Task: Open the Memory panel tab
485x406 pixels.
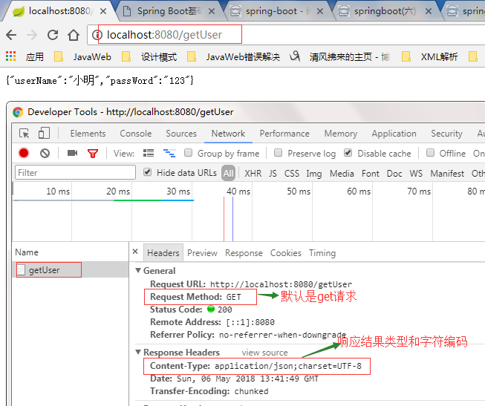Action: pyautogui.click(x=341, y=134)
